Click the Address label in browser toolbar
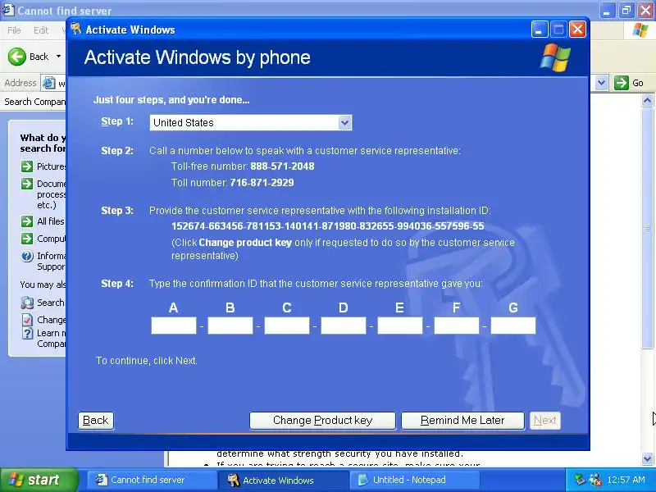 coord(20,83)
